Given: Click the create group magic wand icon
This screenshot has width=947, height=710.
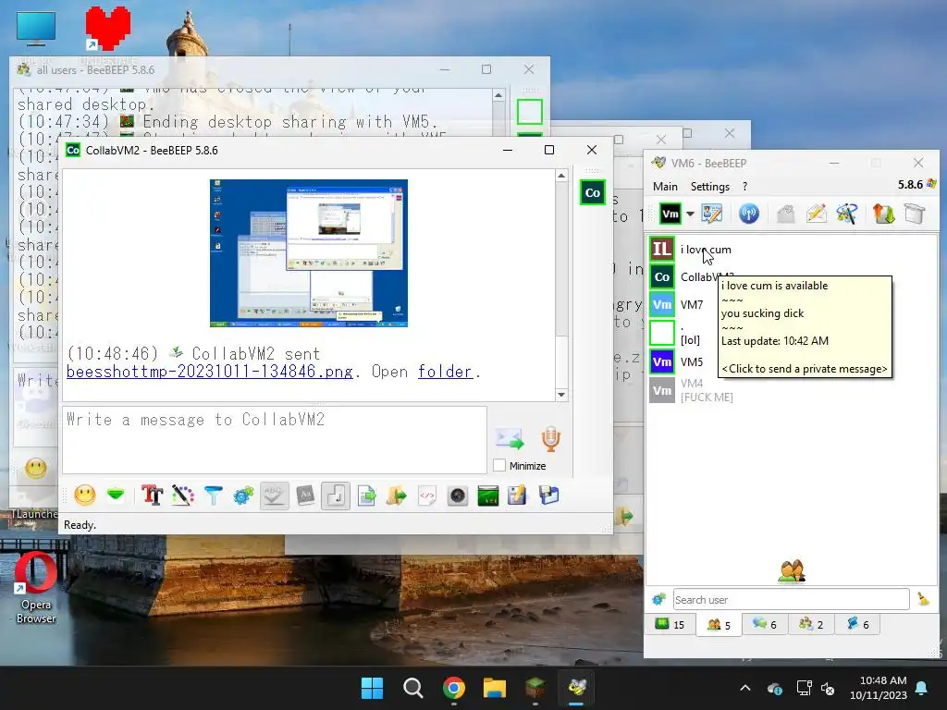Looking at the screenshot, I should tap(847, 214).
